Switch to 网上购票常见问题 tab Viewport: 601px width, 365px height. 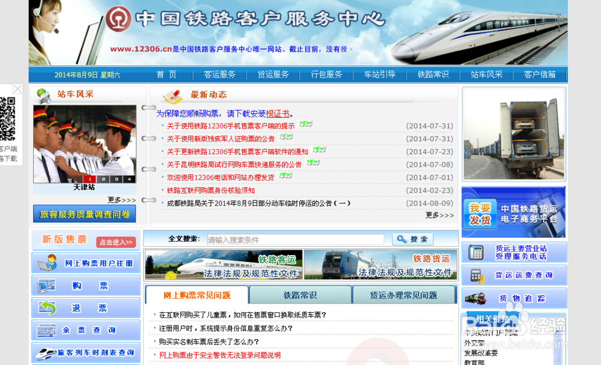pyautogui.click(x=197, y=295)
